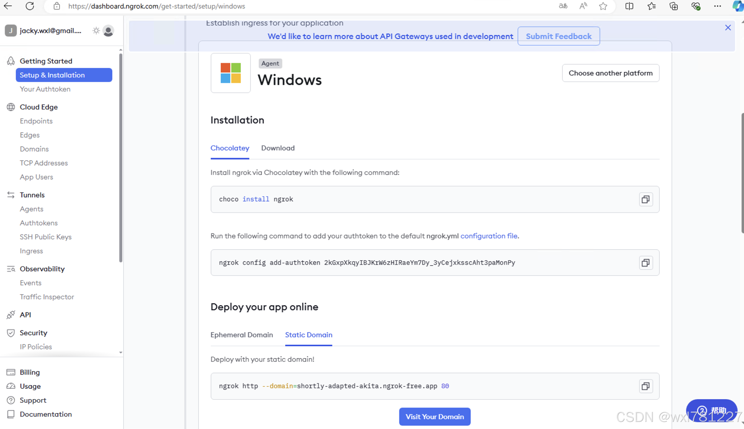744x429 pixels.
Task: Open Endpoints under Cloud Edge
Action: (x=36, y=121)
